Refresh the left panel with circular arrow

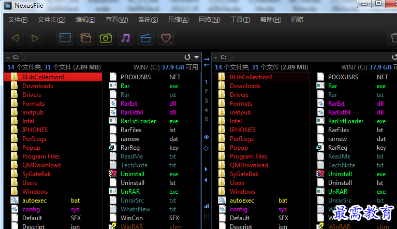(x=187, y=57)
